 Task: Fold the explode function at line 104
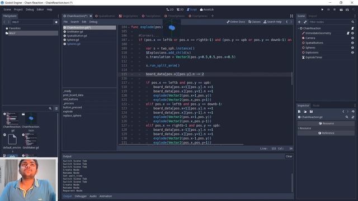[x=129, y=27]
